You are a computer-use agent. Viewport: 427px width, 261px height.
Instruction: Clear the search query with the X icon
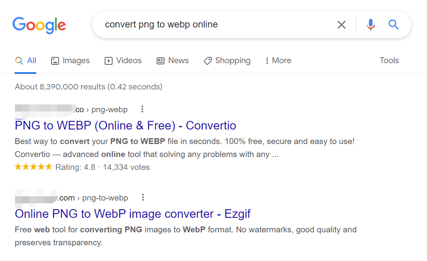click(341, 24)
